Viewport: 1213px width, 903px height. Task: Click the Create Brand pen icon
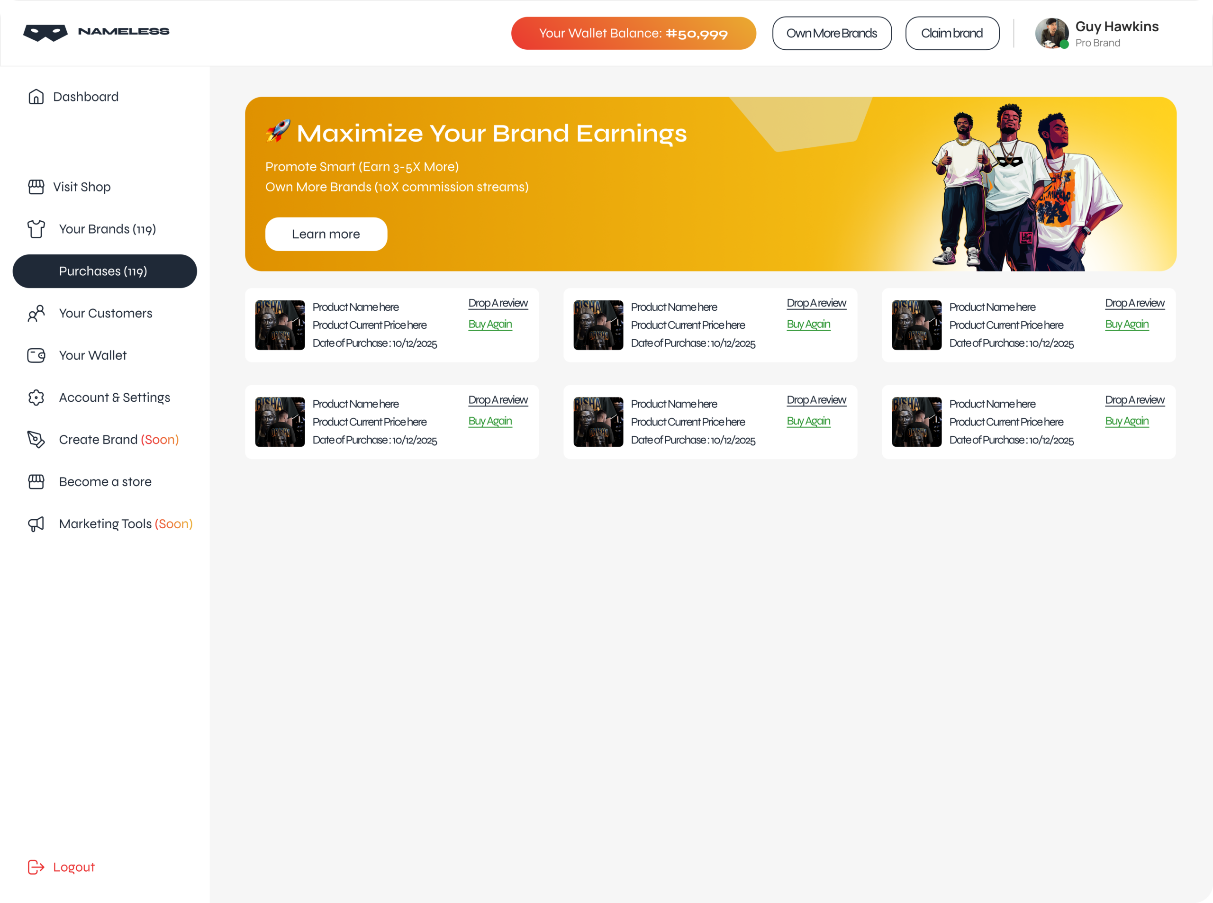coord(36,440)
